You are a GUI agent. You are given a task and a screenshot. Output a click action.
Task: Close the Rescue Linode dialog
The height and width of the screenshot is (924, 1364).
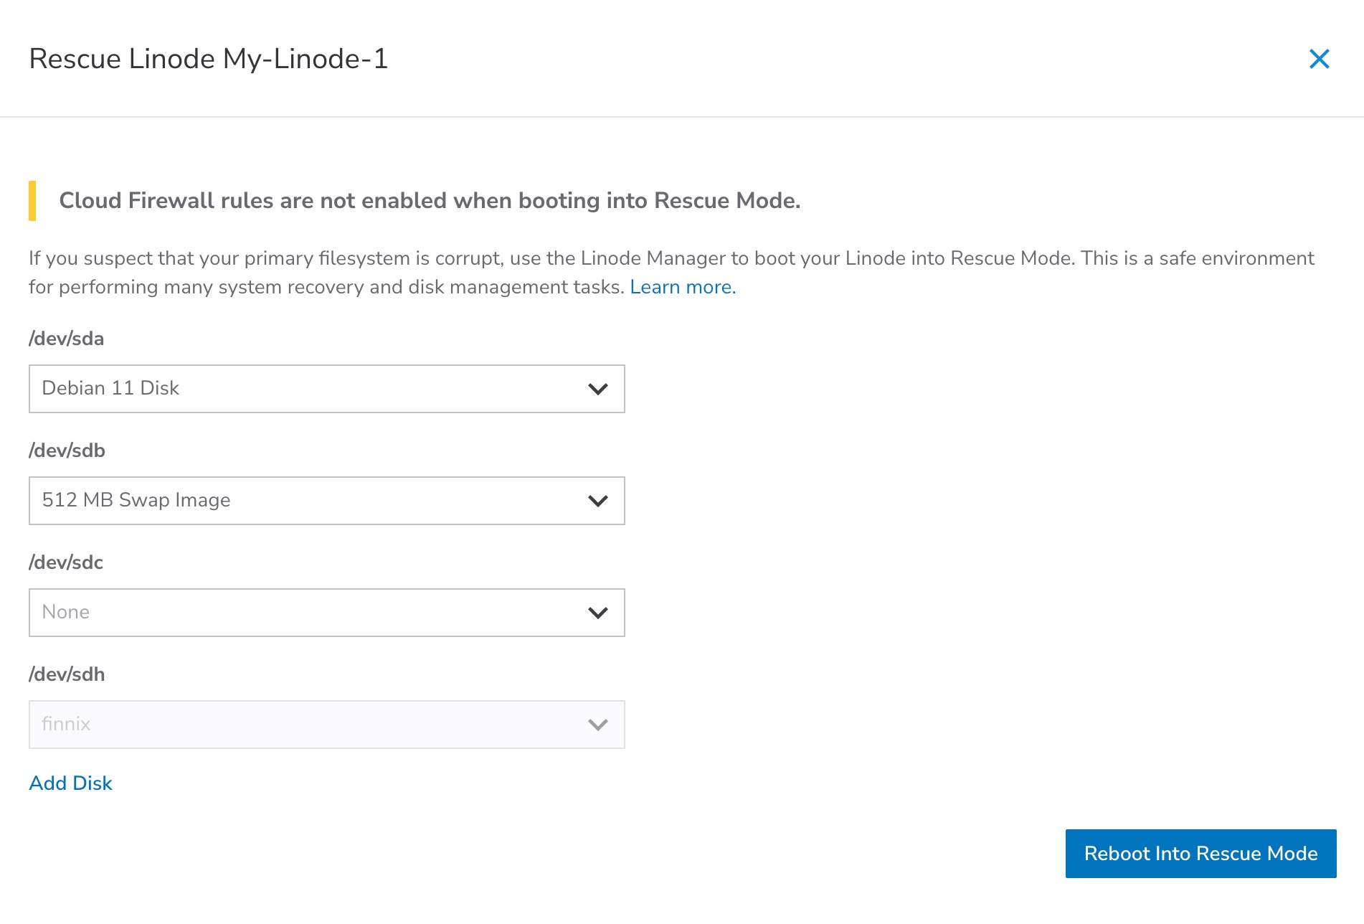[x=1319, y=59]
